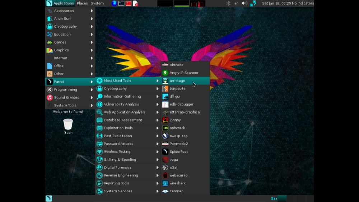Open Reporting Tools category
The image size is (359, 202).
pyautogui.click(x=128, y=183)
